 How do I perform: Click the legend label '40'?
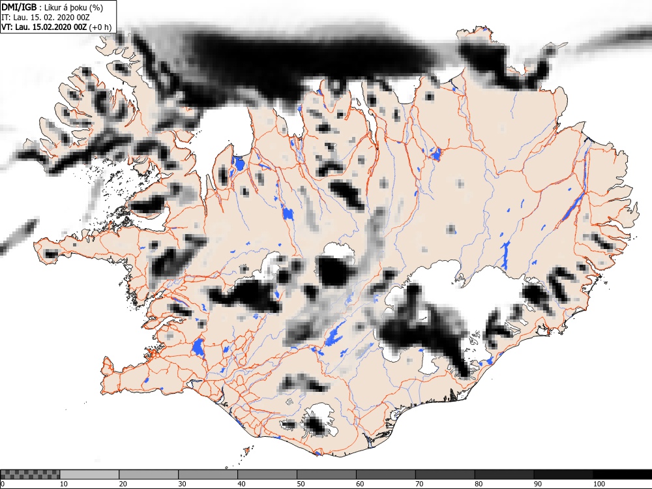pyautogui.click(x=241, y=484)
